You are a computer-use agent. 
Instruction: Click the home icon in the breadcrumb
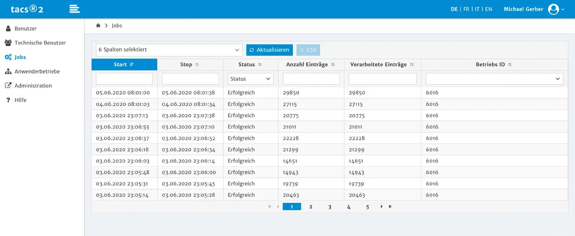click(x=98, y=25)
